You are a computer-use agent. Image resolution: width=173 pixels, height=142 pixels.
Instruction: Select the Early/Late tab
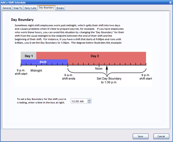[x=30, y=8]
